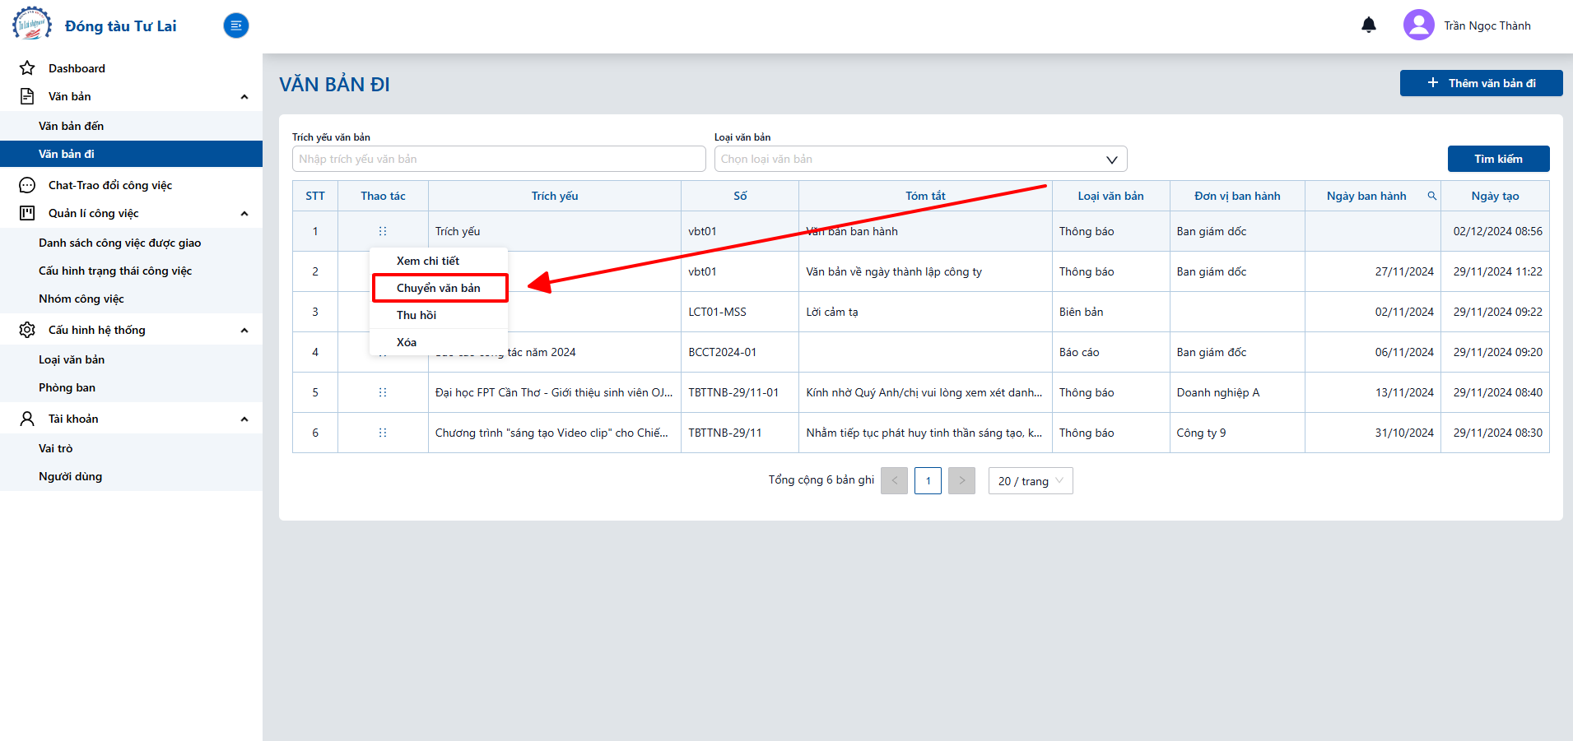Sort by Ngày ban hành column header
Image resolution: width=1573 pixels, height=741 pixels.
click(x=1366, y=196)
